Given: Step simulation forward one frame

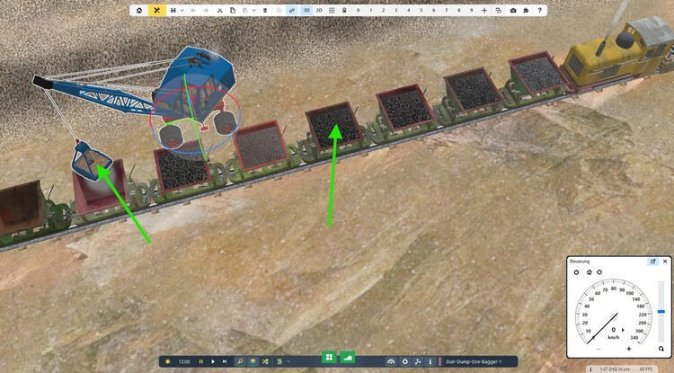Looking at the screenshot, I should point(225,362).
